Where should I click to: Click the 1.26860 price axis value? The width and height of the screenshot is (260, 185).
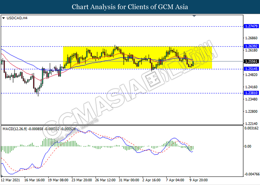pyautogui.click(x=251, y=38)
